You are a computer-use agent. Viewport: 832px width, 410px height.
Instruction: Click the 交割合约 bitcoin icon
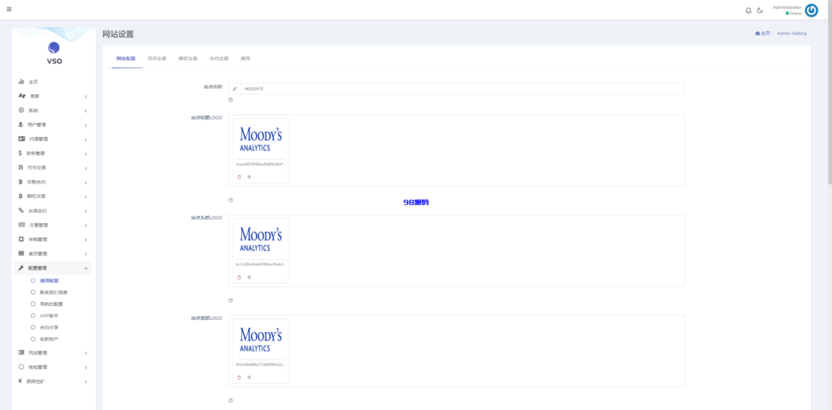(20, 181)
